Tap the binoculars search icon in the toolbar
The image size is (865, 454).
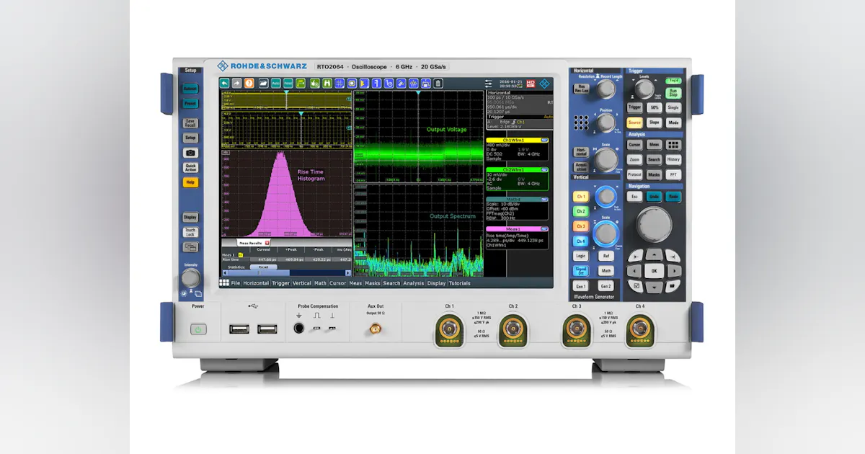(x=327, y=84)
